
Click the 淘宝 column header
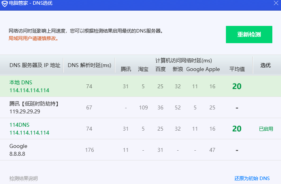click(143, 69)
